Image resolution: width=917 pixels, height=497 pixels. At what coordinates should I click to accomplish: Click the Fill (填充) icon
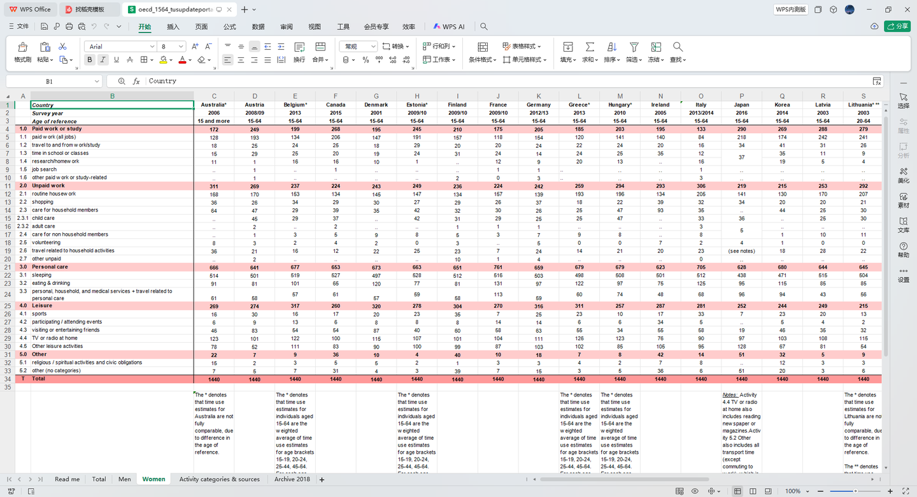click(x=567, y=47)
